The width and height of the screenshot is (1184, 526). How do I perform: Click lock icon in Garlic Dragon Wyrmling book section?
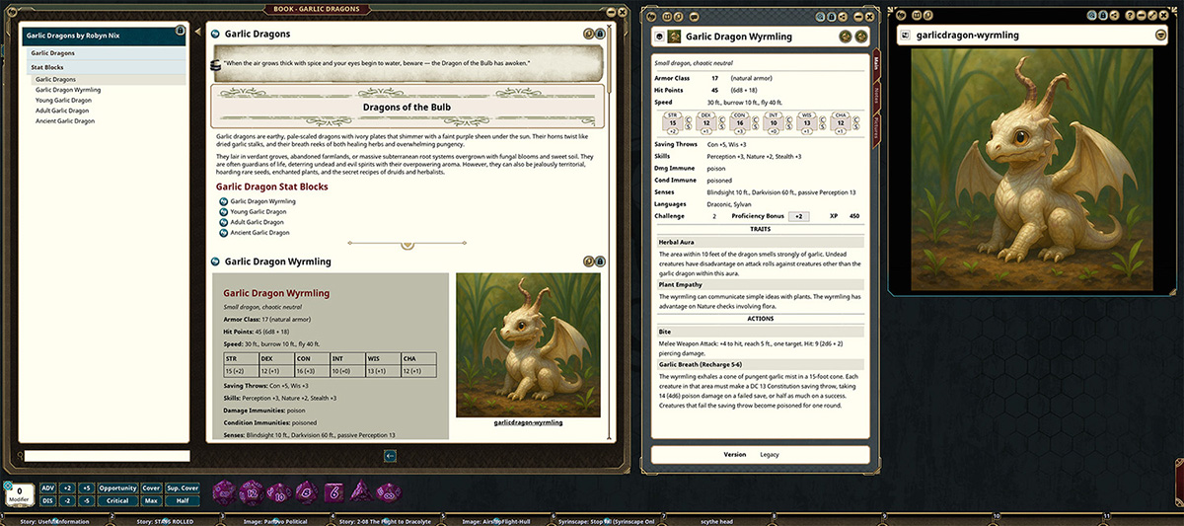[x=600, y=262]
